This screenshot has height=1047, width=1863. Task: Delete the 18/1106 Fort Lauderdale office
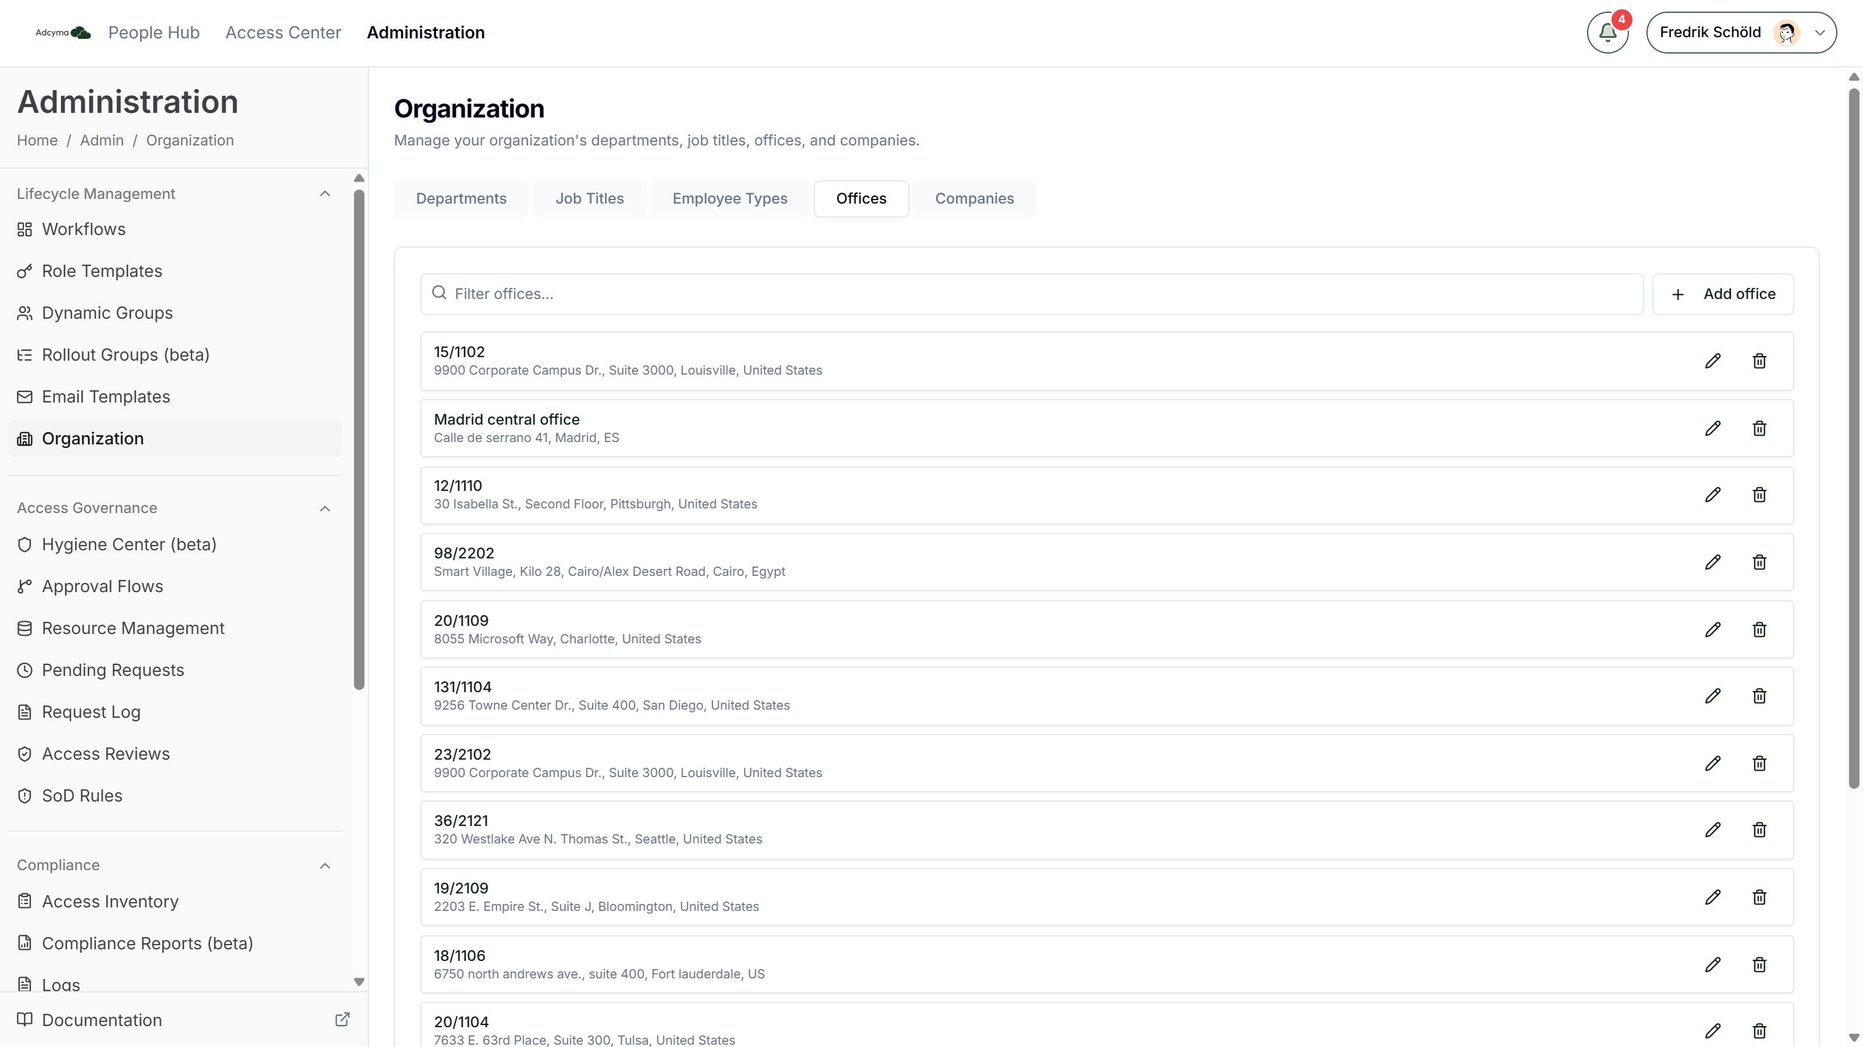[x=1759, y=964]
